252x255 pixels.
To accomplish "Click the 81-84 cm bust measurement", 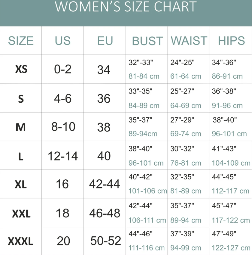I will pos(144,76).
